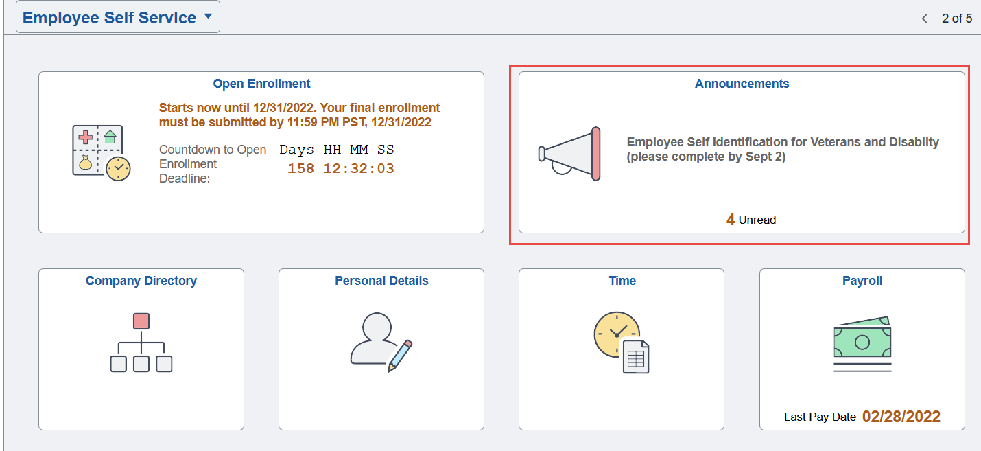The width and height of the screenshot is (981, 451).
Task: Open the Announcements tile title
Action: click(x=742, y=84)
